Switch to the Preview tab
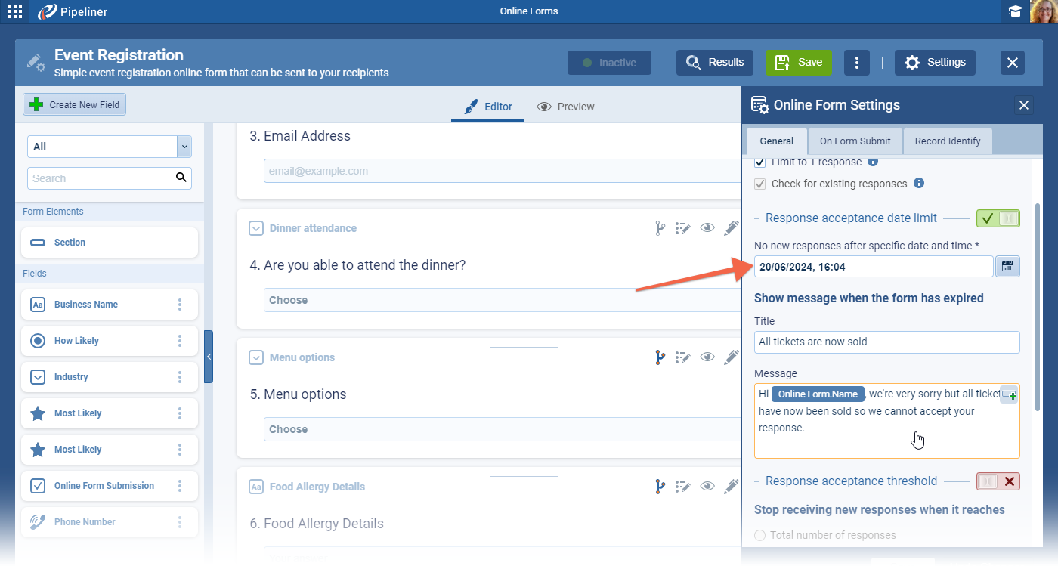Viewport: 1058px width, 566px height. [565, 107]
